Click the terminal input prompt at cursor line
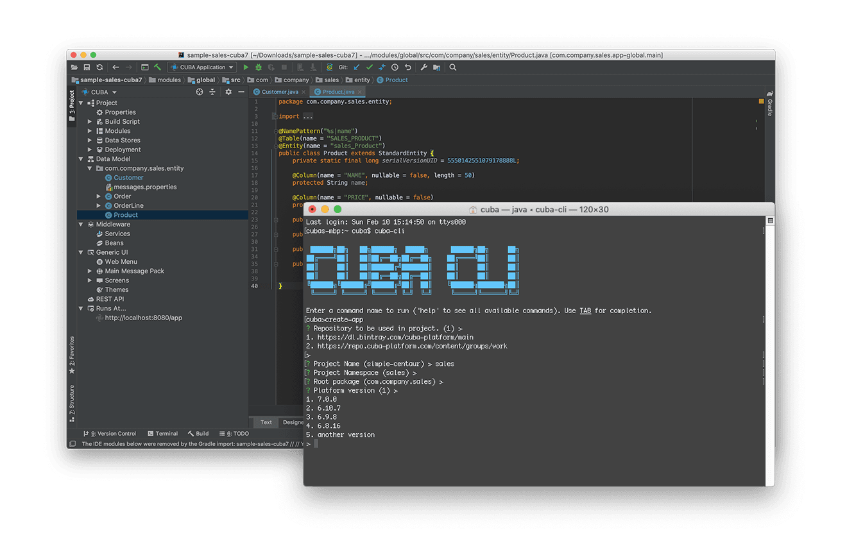 [316, 443]
